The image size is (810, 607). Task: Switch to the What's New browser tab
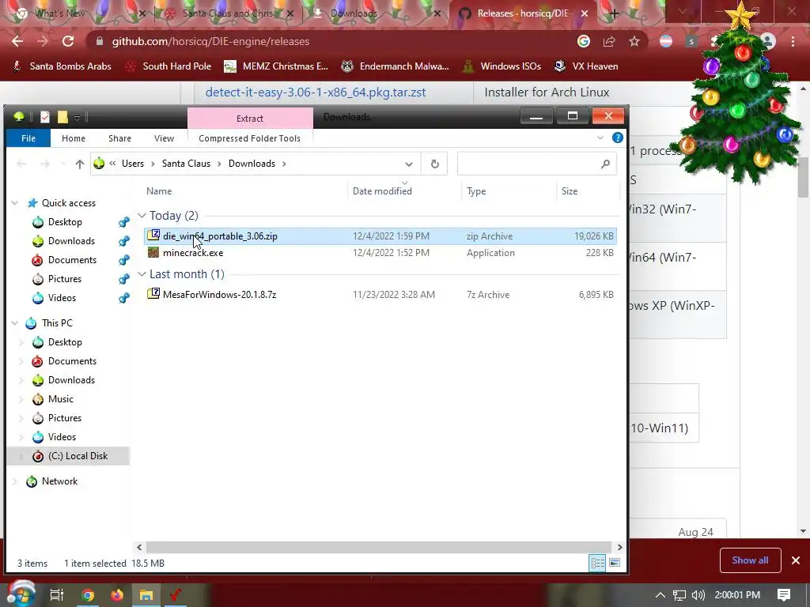60,13
